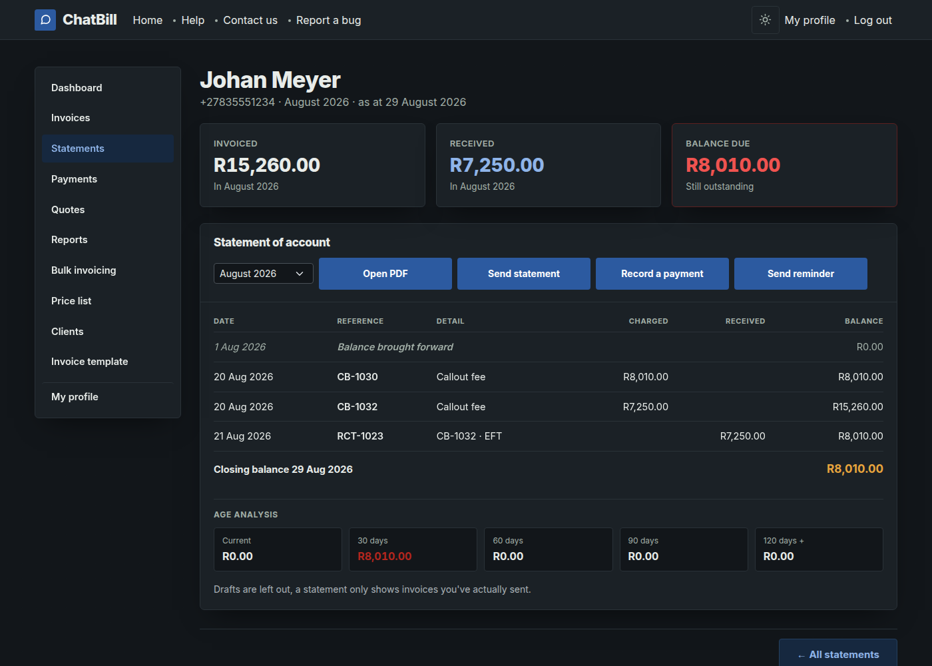Open Reports in the sidebar

click(108, 240)
